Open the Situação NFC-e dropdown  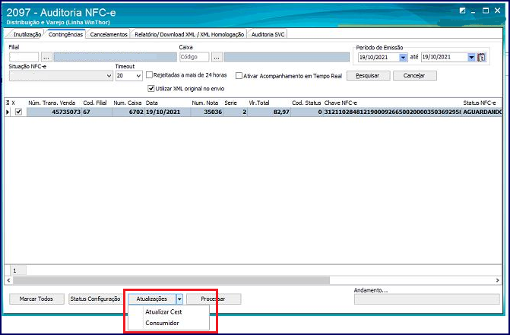109,76
